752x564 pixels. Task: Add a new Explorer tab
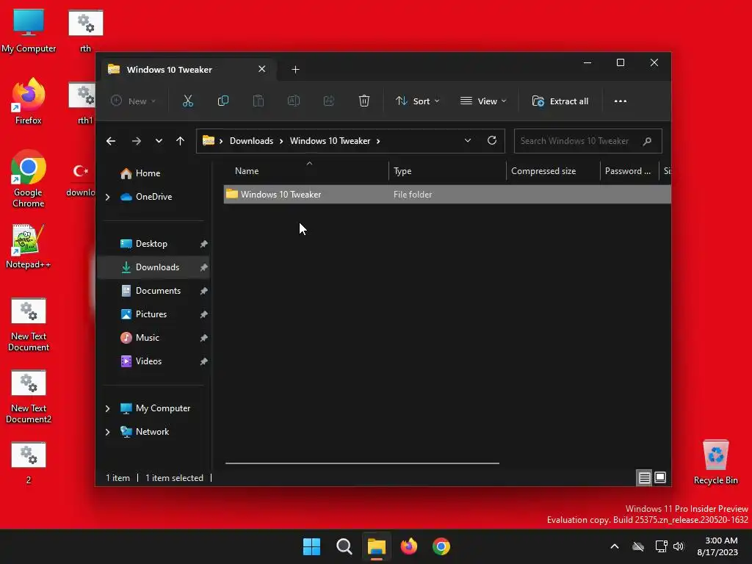click(295, 70)
